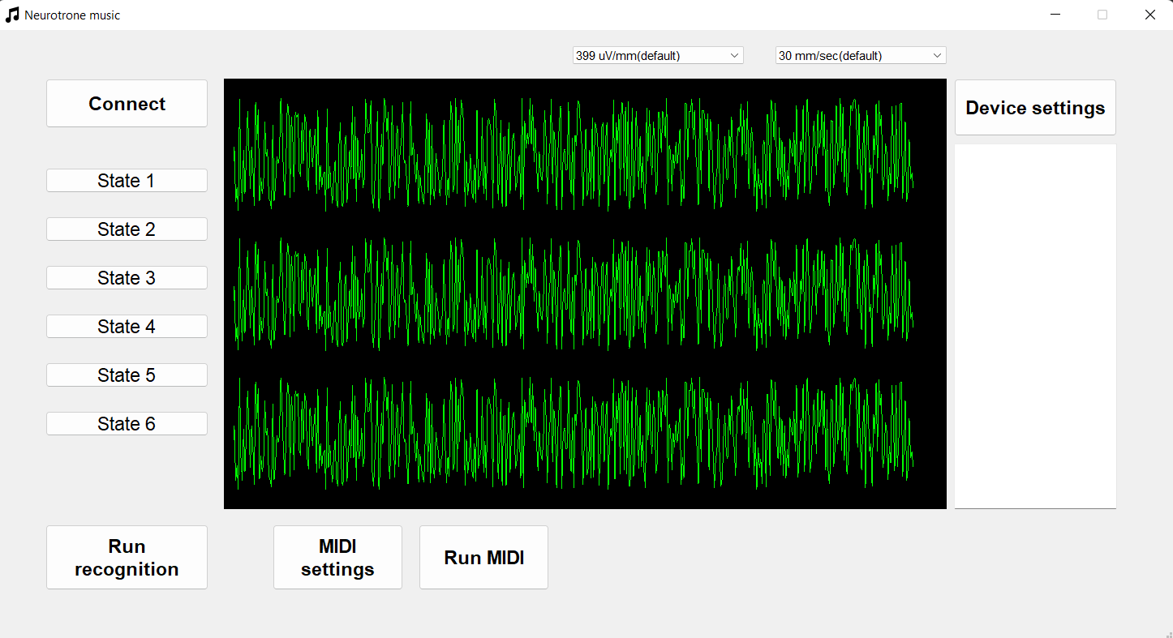Click the Neurotrone music note icon
Screen dimensions: 1173x638
pos(11,14)
